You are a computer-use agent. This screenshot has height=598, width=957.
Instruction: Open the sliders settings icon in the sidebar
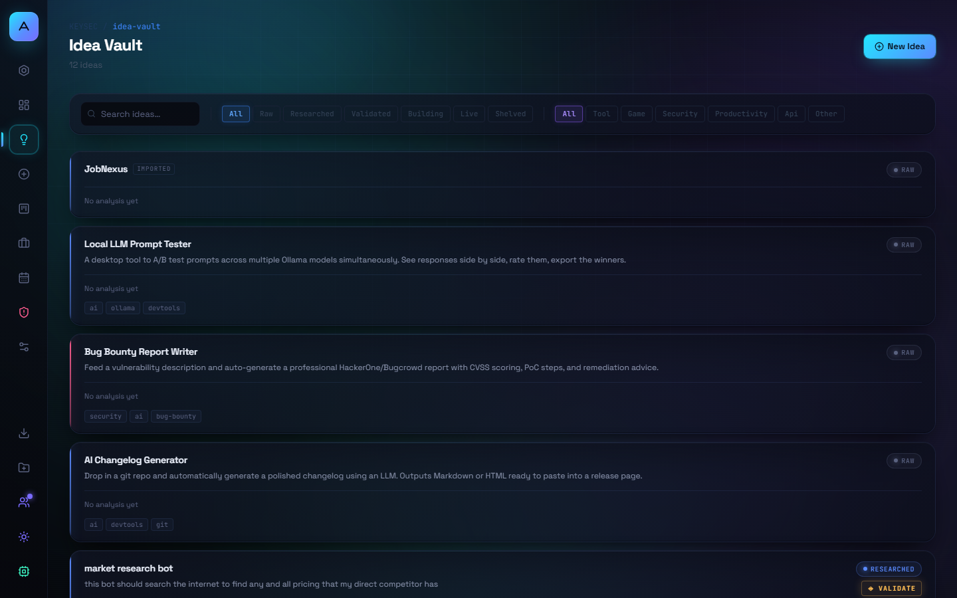tap(24, 347)
